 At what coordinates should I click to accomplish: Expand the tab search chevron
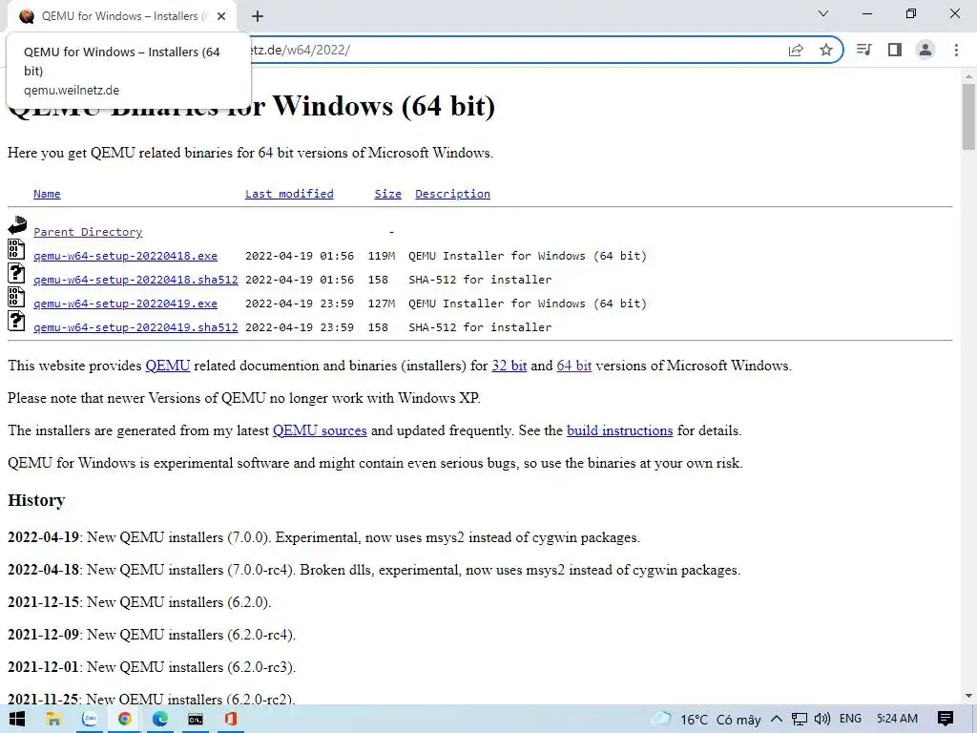coord(823,13)
